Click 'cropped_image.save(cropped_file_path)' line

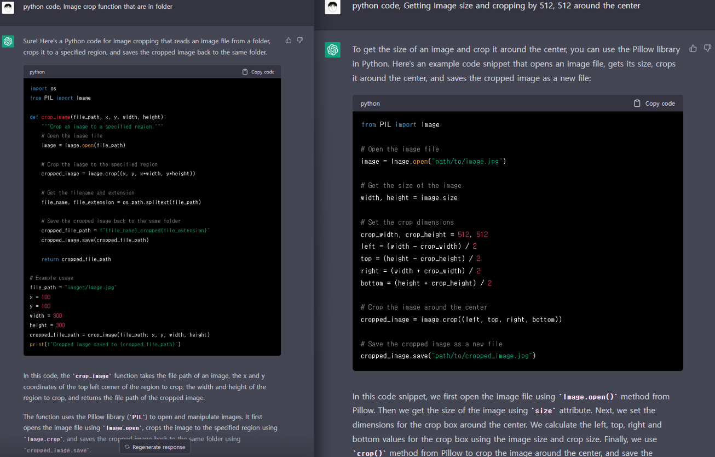click(95, 240)
